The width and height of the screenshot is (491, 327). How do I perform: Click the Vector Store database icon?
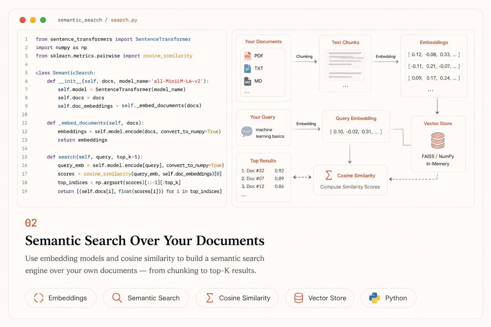[438, 141]
